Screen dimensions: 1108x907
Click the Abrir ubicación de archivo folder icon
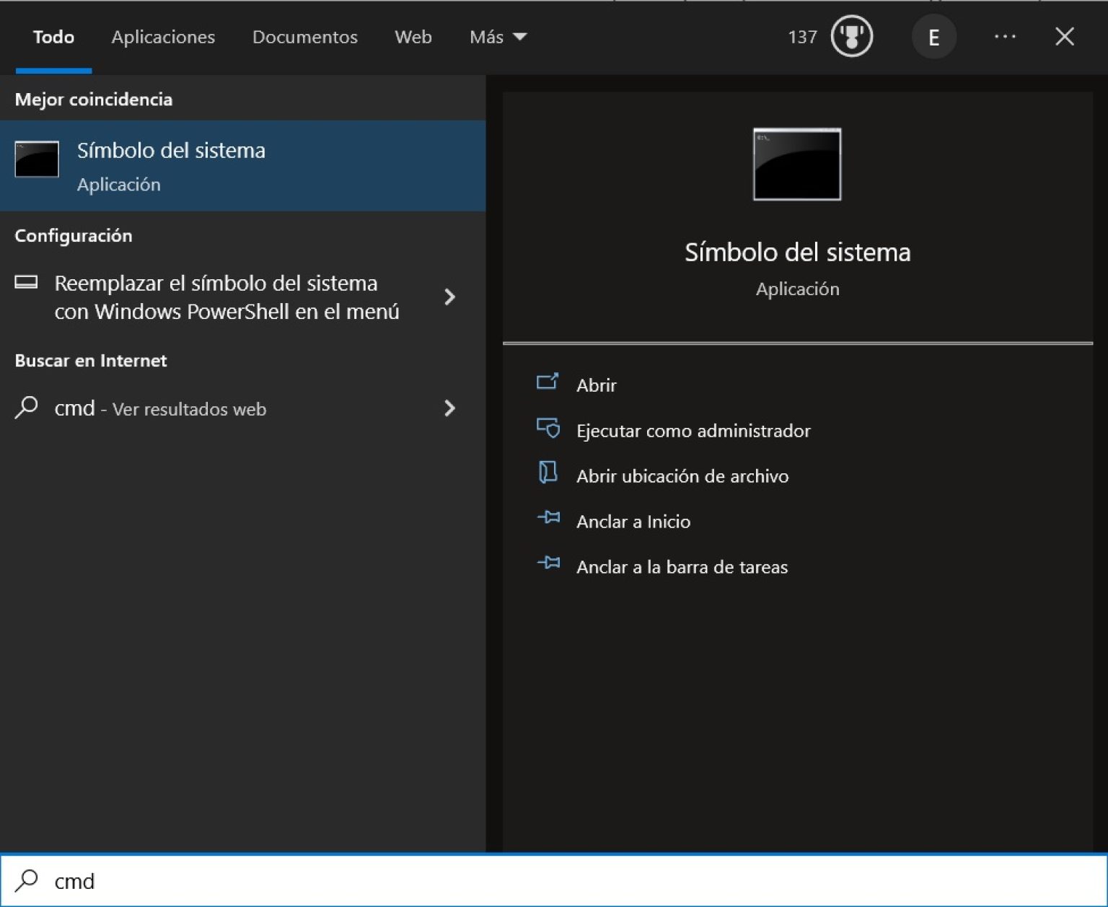[x=549, y=474]
